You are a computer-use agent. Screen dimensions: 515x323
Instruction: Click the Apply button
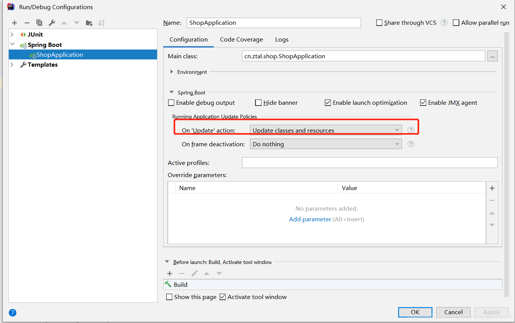491,312
